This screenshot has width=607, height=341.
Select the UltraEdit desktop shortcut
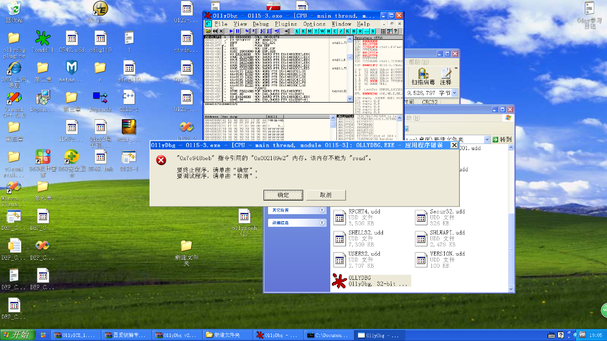click(101, 13)
